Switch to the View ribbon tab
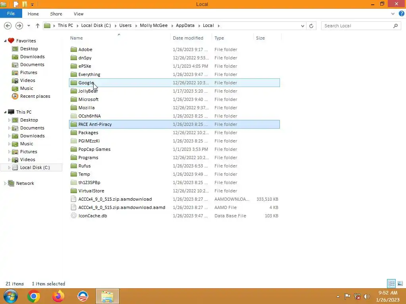 (79, 14)
